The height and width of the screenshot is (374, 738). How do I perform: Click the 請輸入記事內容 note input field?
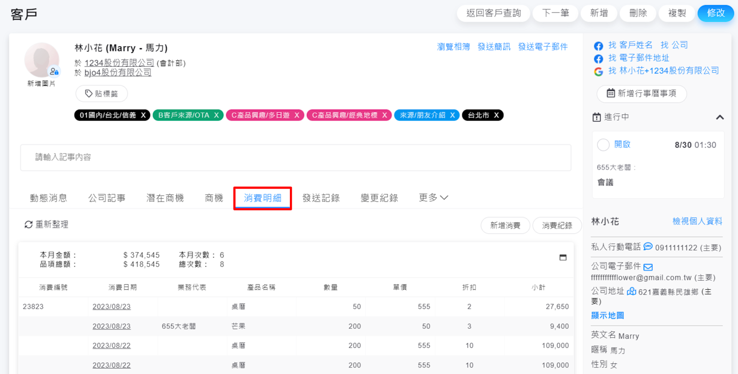point(295,158)
